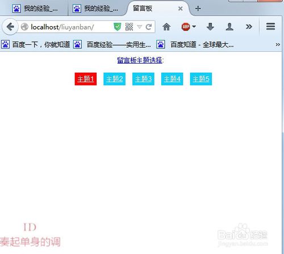
Task: Open bookmark 百度一下，你就知道
Action: click(x=36, y=45)
